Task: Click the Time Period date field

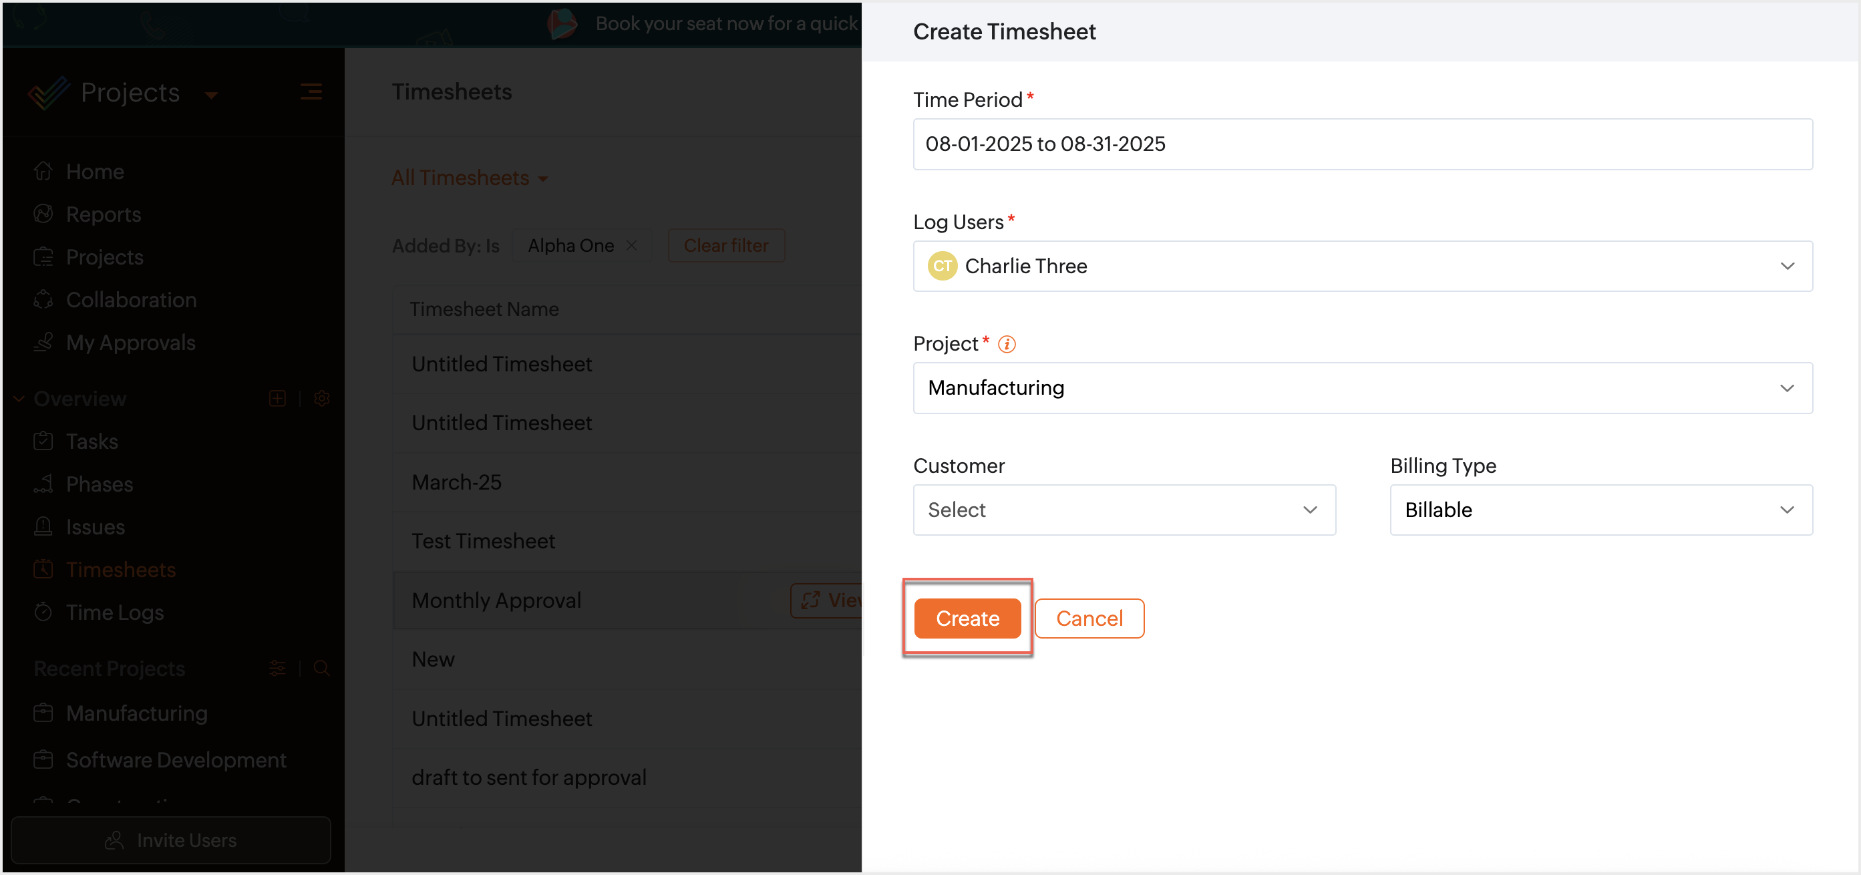Action: [x=1362, y=144]
